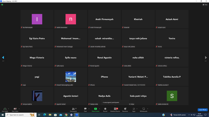Open Mail app from the taskbar
209x117 pixels.
[61, 115]
